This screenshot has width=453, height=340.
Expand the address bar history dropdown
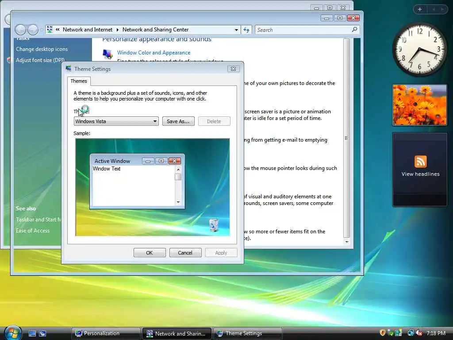236,30
